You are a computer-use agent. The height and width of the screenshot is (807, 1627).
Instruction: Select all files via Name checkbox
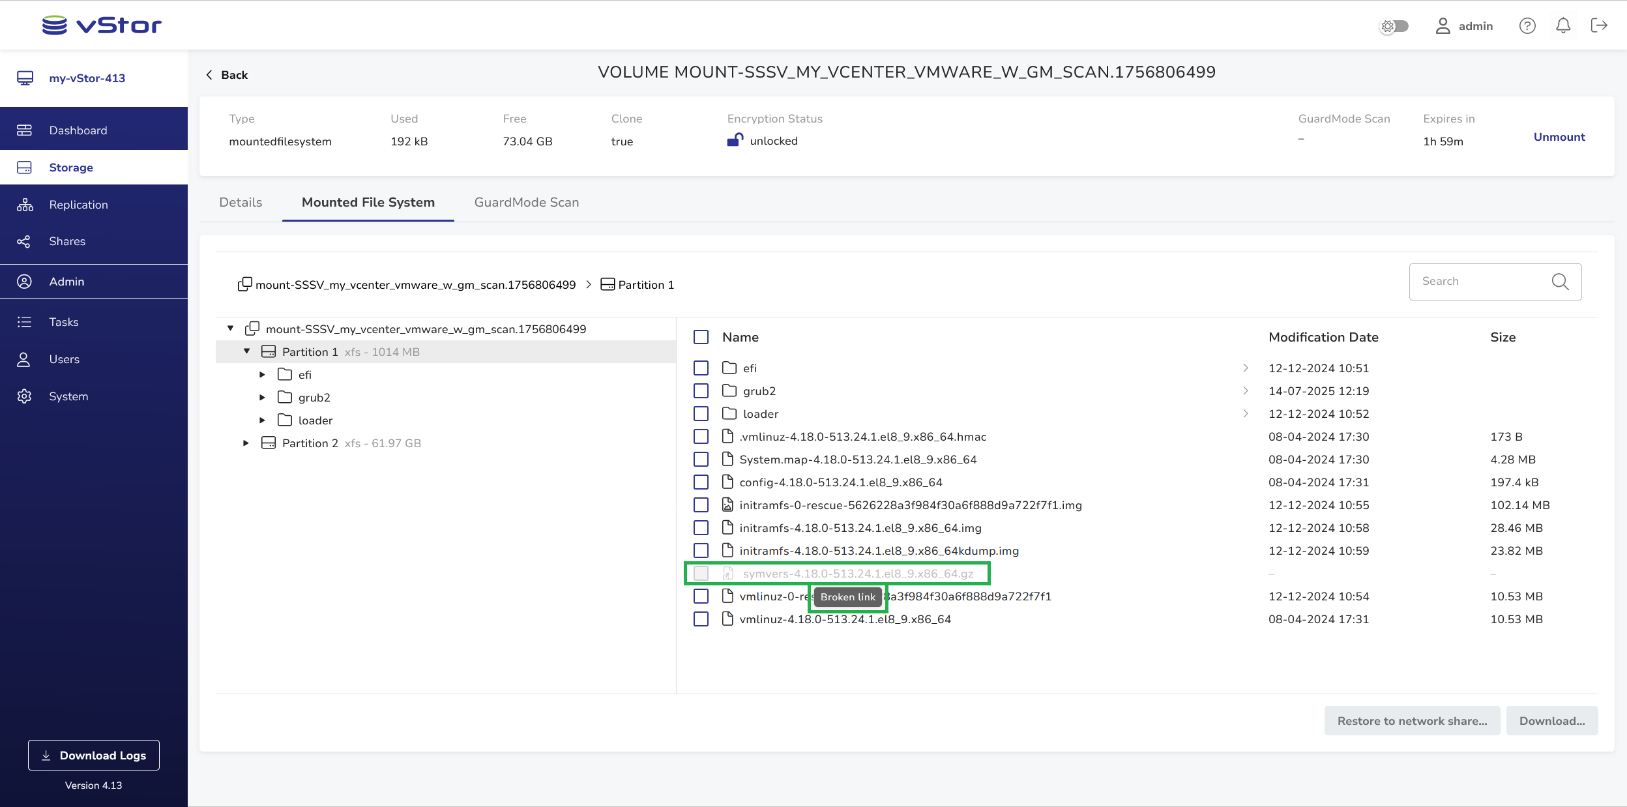[x=701, y=337]
